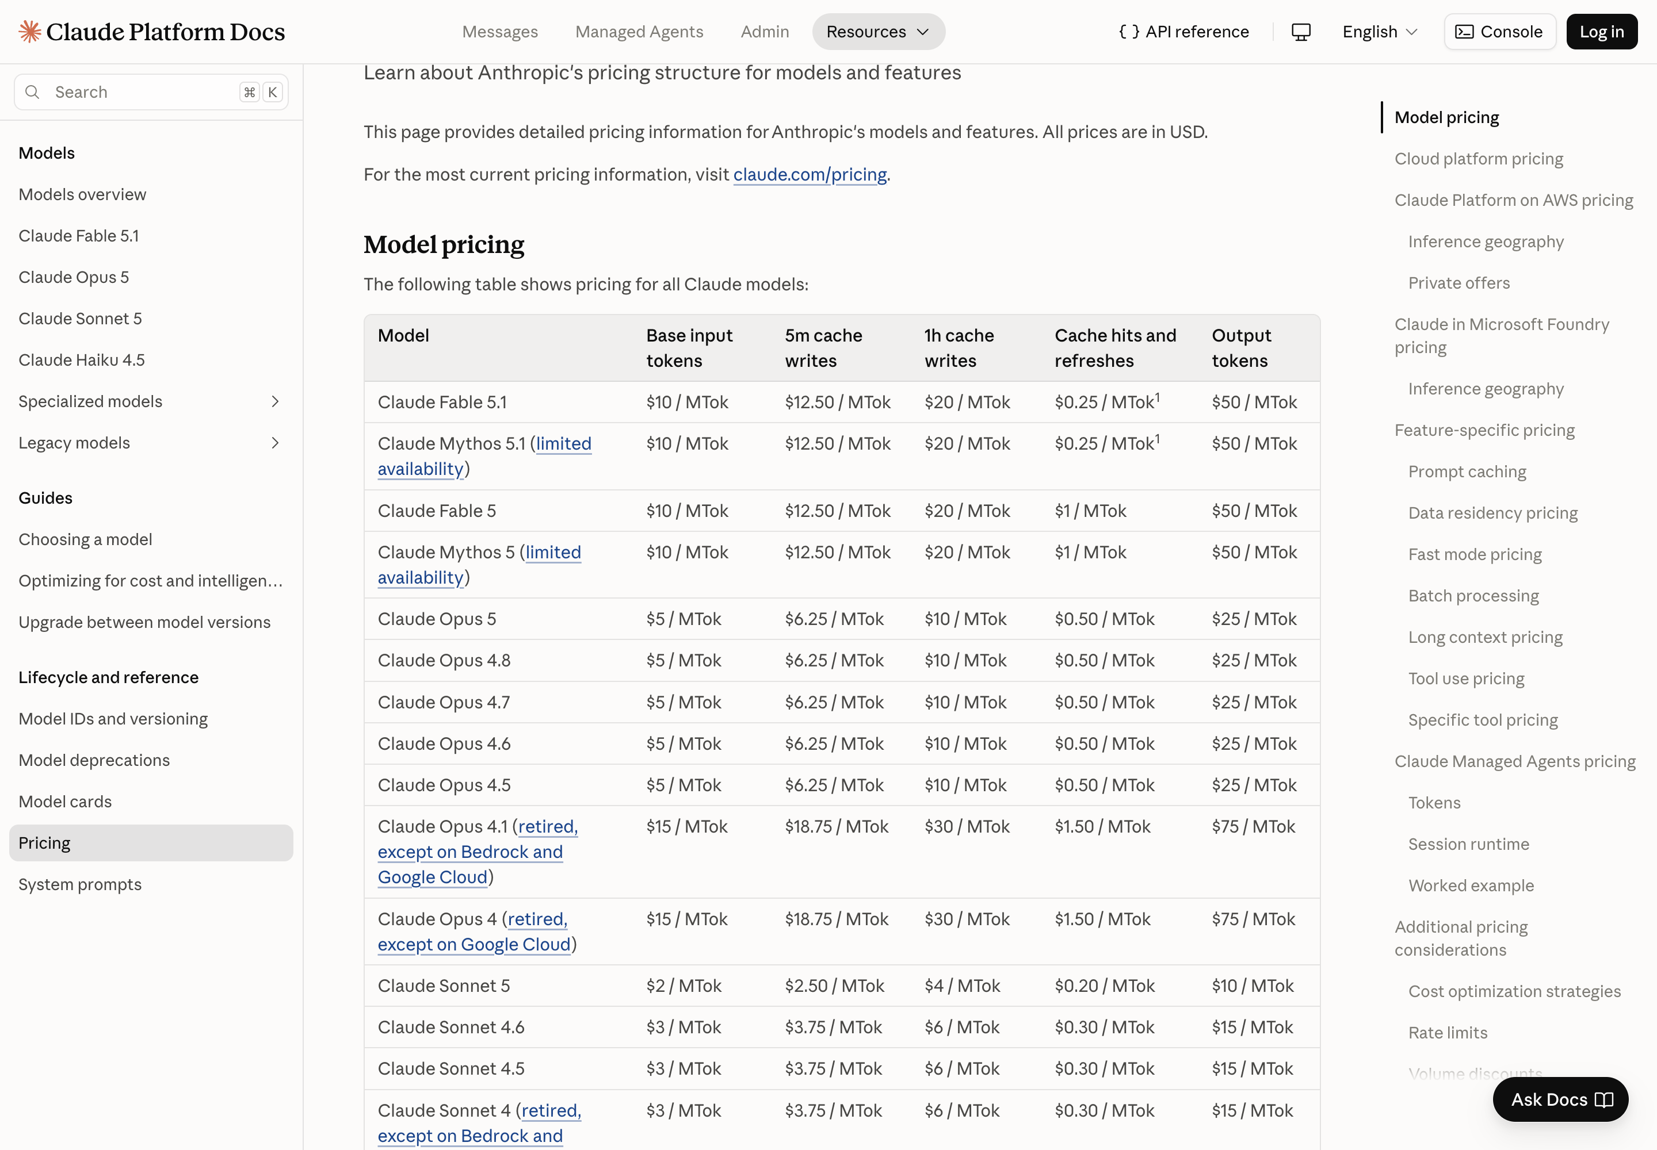This screenshot has height=1150, width=1657.
Task: Open Claude Haiku 4.5 sidebar page
Action: (82, 361)
